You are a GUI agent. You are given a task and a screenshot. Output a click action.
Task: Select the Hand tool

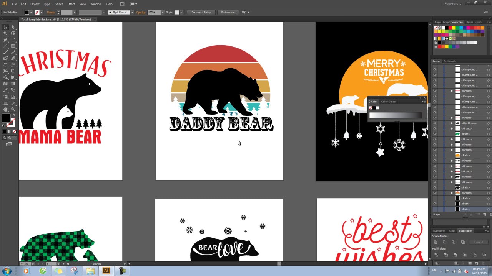pos(5,109)
